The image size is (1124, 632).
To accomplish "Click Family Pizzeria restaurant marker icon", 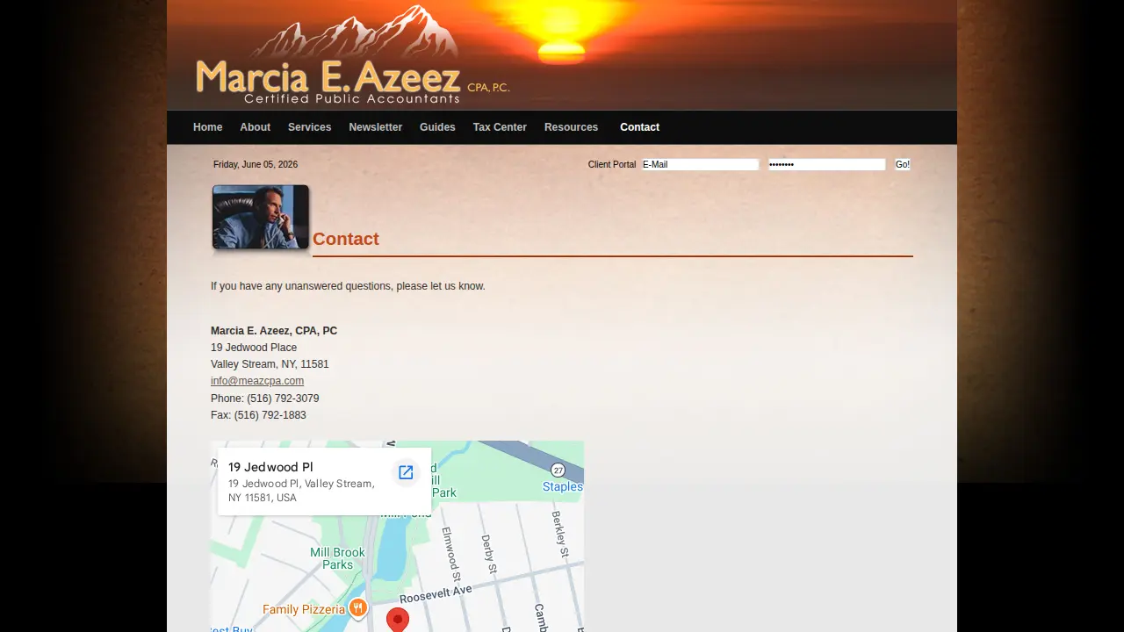I will click(357, 608).
